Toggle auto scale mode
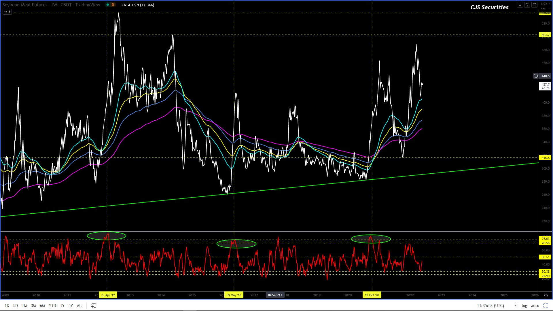 tap(535, 306)
